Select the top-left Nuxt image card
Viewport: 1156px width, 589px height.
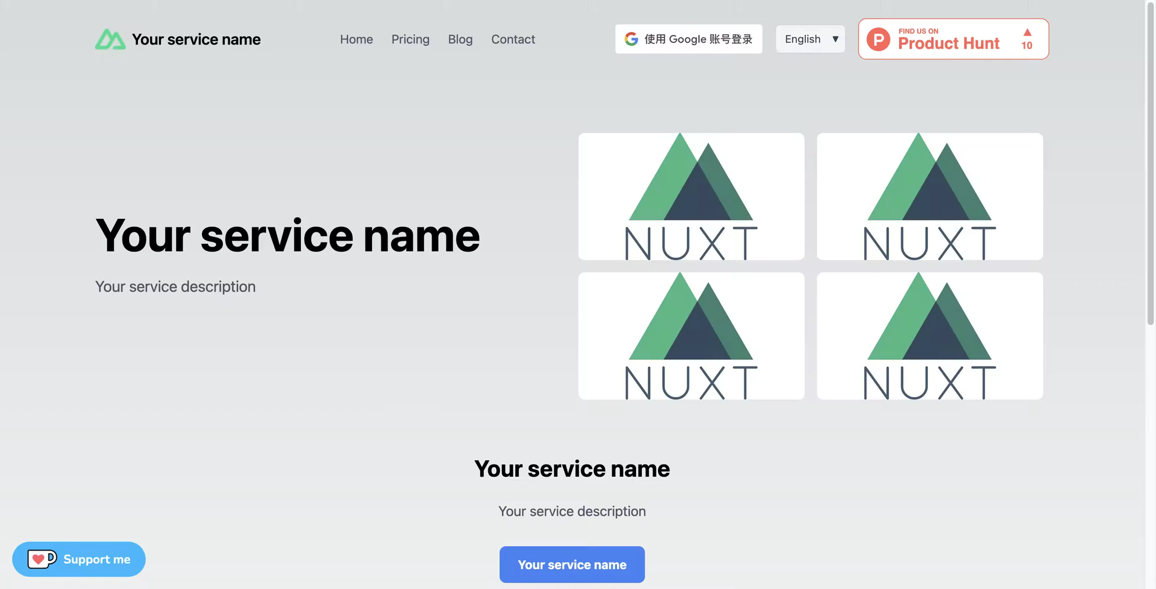[x=691, y=196]
